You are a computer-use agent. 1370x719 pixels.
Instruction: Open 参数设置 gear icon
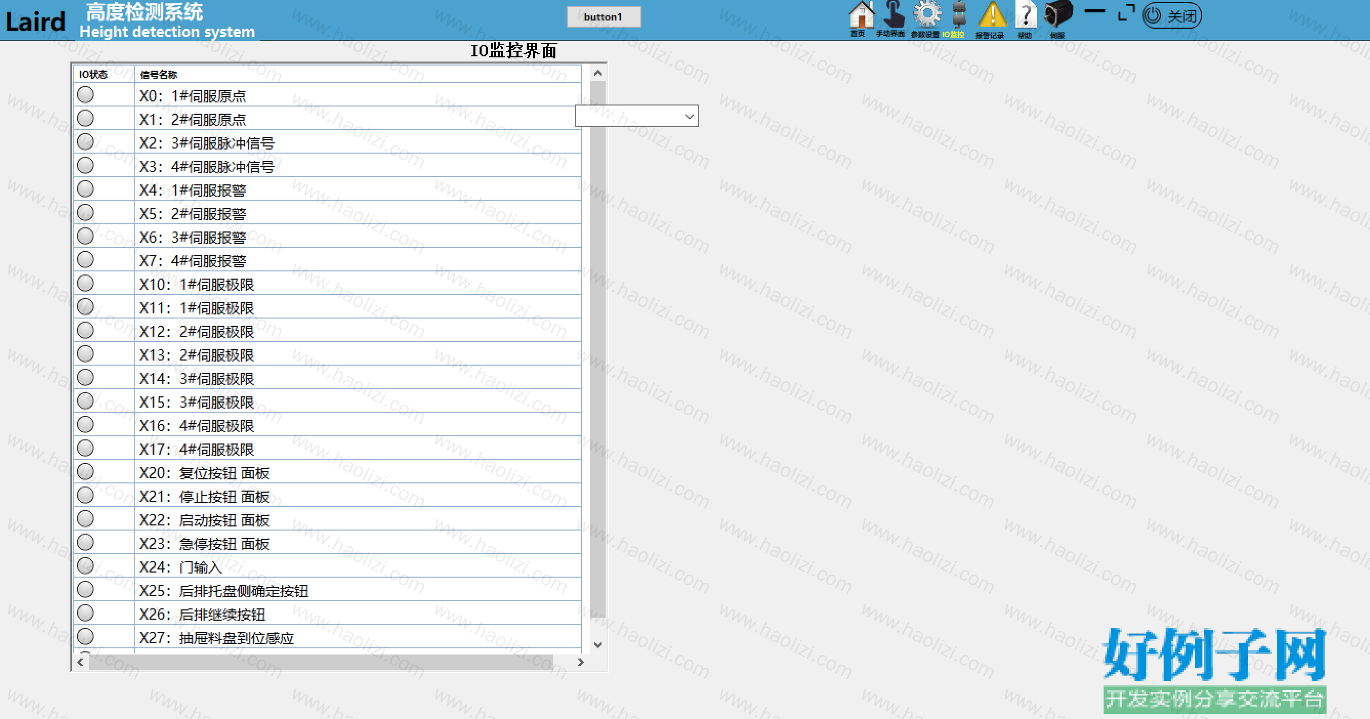tap(926, 18)
